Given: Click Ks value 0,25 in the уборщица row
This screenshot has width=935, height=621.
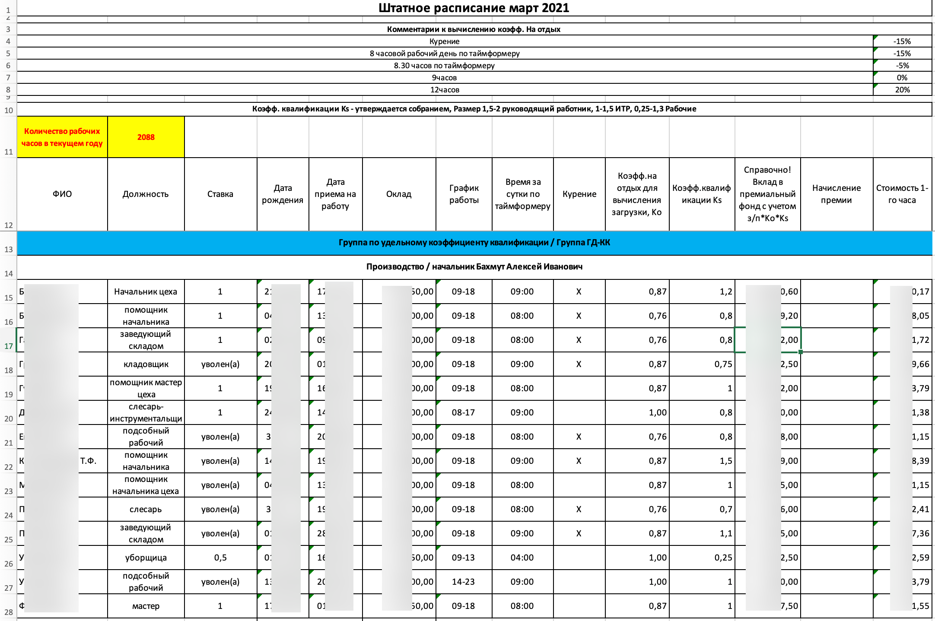Looking at the screenshot, I should point(702,558).
